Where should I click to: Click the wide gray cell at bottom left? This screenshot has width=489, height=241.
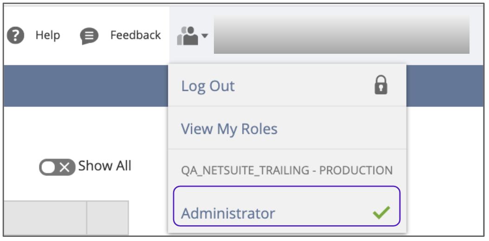click(45, 217)
